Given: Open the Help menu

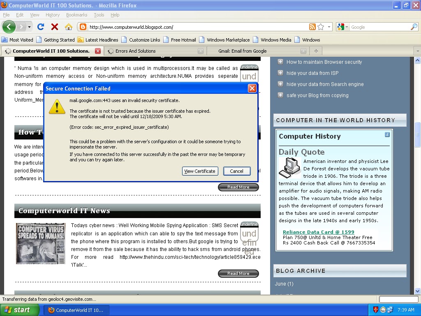Looking at the screenshot, I should 115,15.
